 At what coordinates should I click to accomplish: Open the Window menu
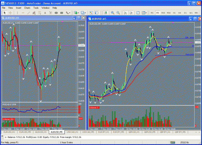pyautogui.click(x=46, y=8)
